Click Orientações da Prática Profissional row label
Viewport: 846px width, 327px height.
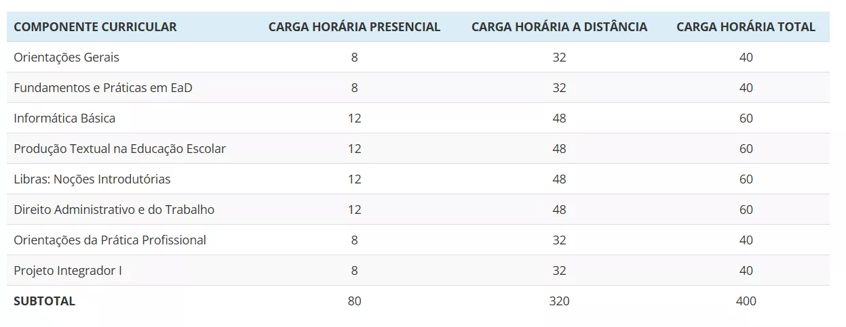coord(110,240)
